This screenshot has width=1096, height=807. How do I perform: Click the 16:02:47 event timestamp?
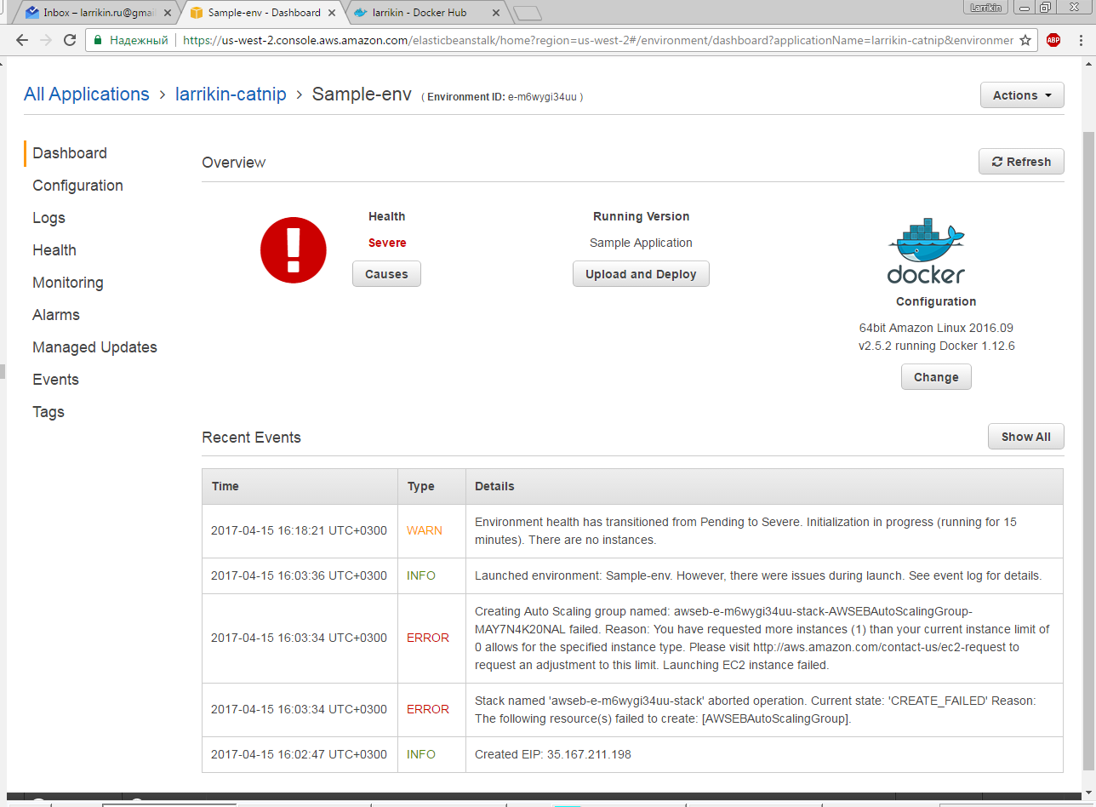[x=300, y=754]
